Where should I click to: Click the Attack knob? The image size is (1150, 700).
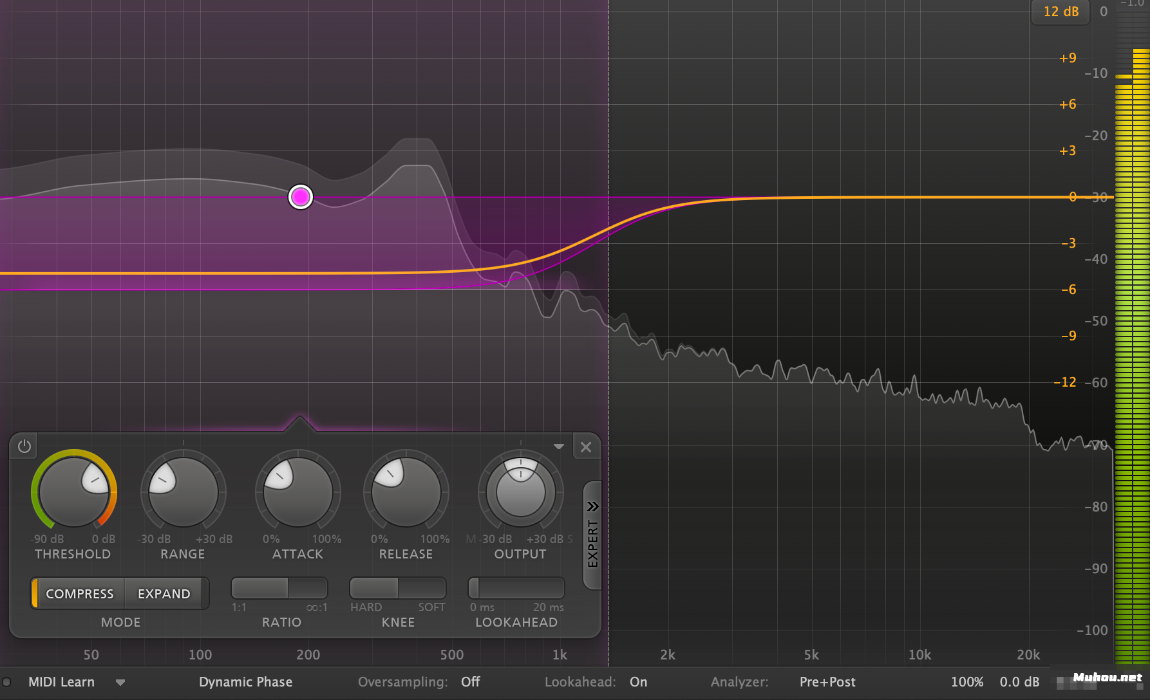click(x=297, y=492)
